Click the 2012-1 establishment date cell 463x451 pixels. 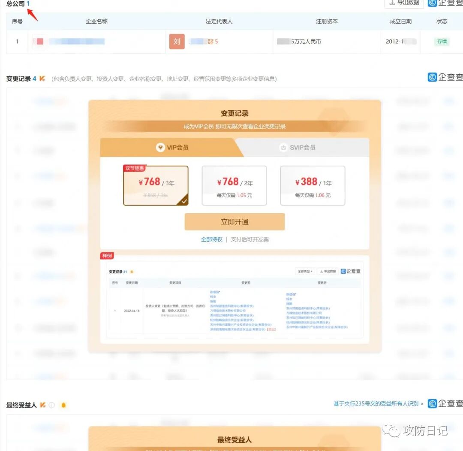[x=401, y=41]
